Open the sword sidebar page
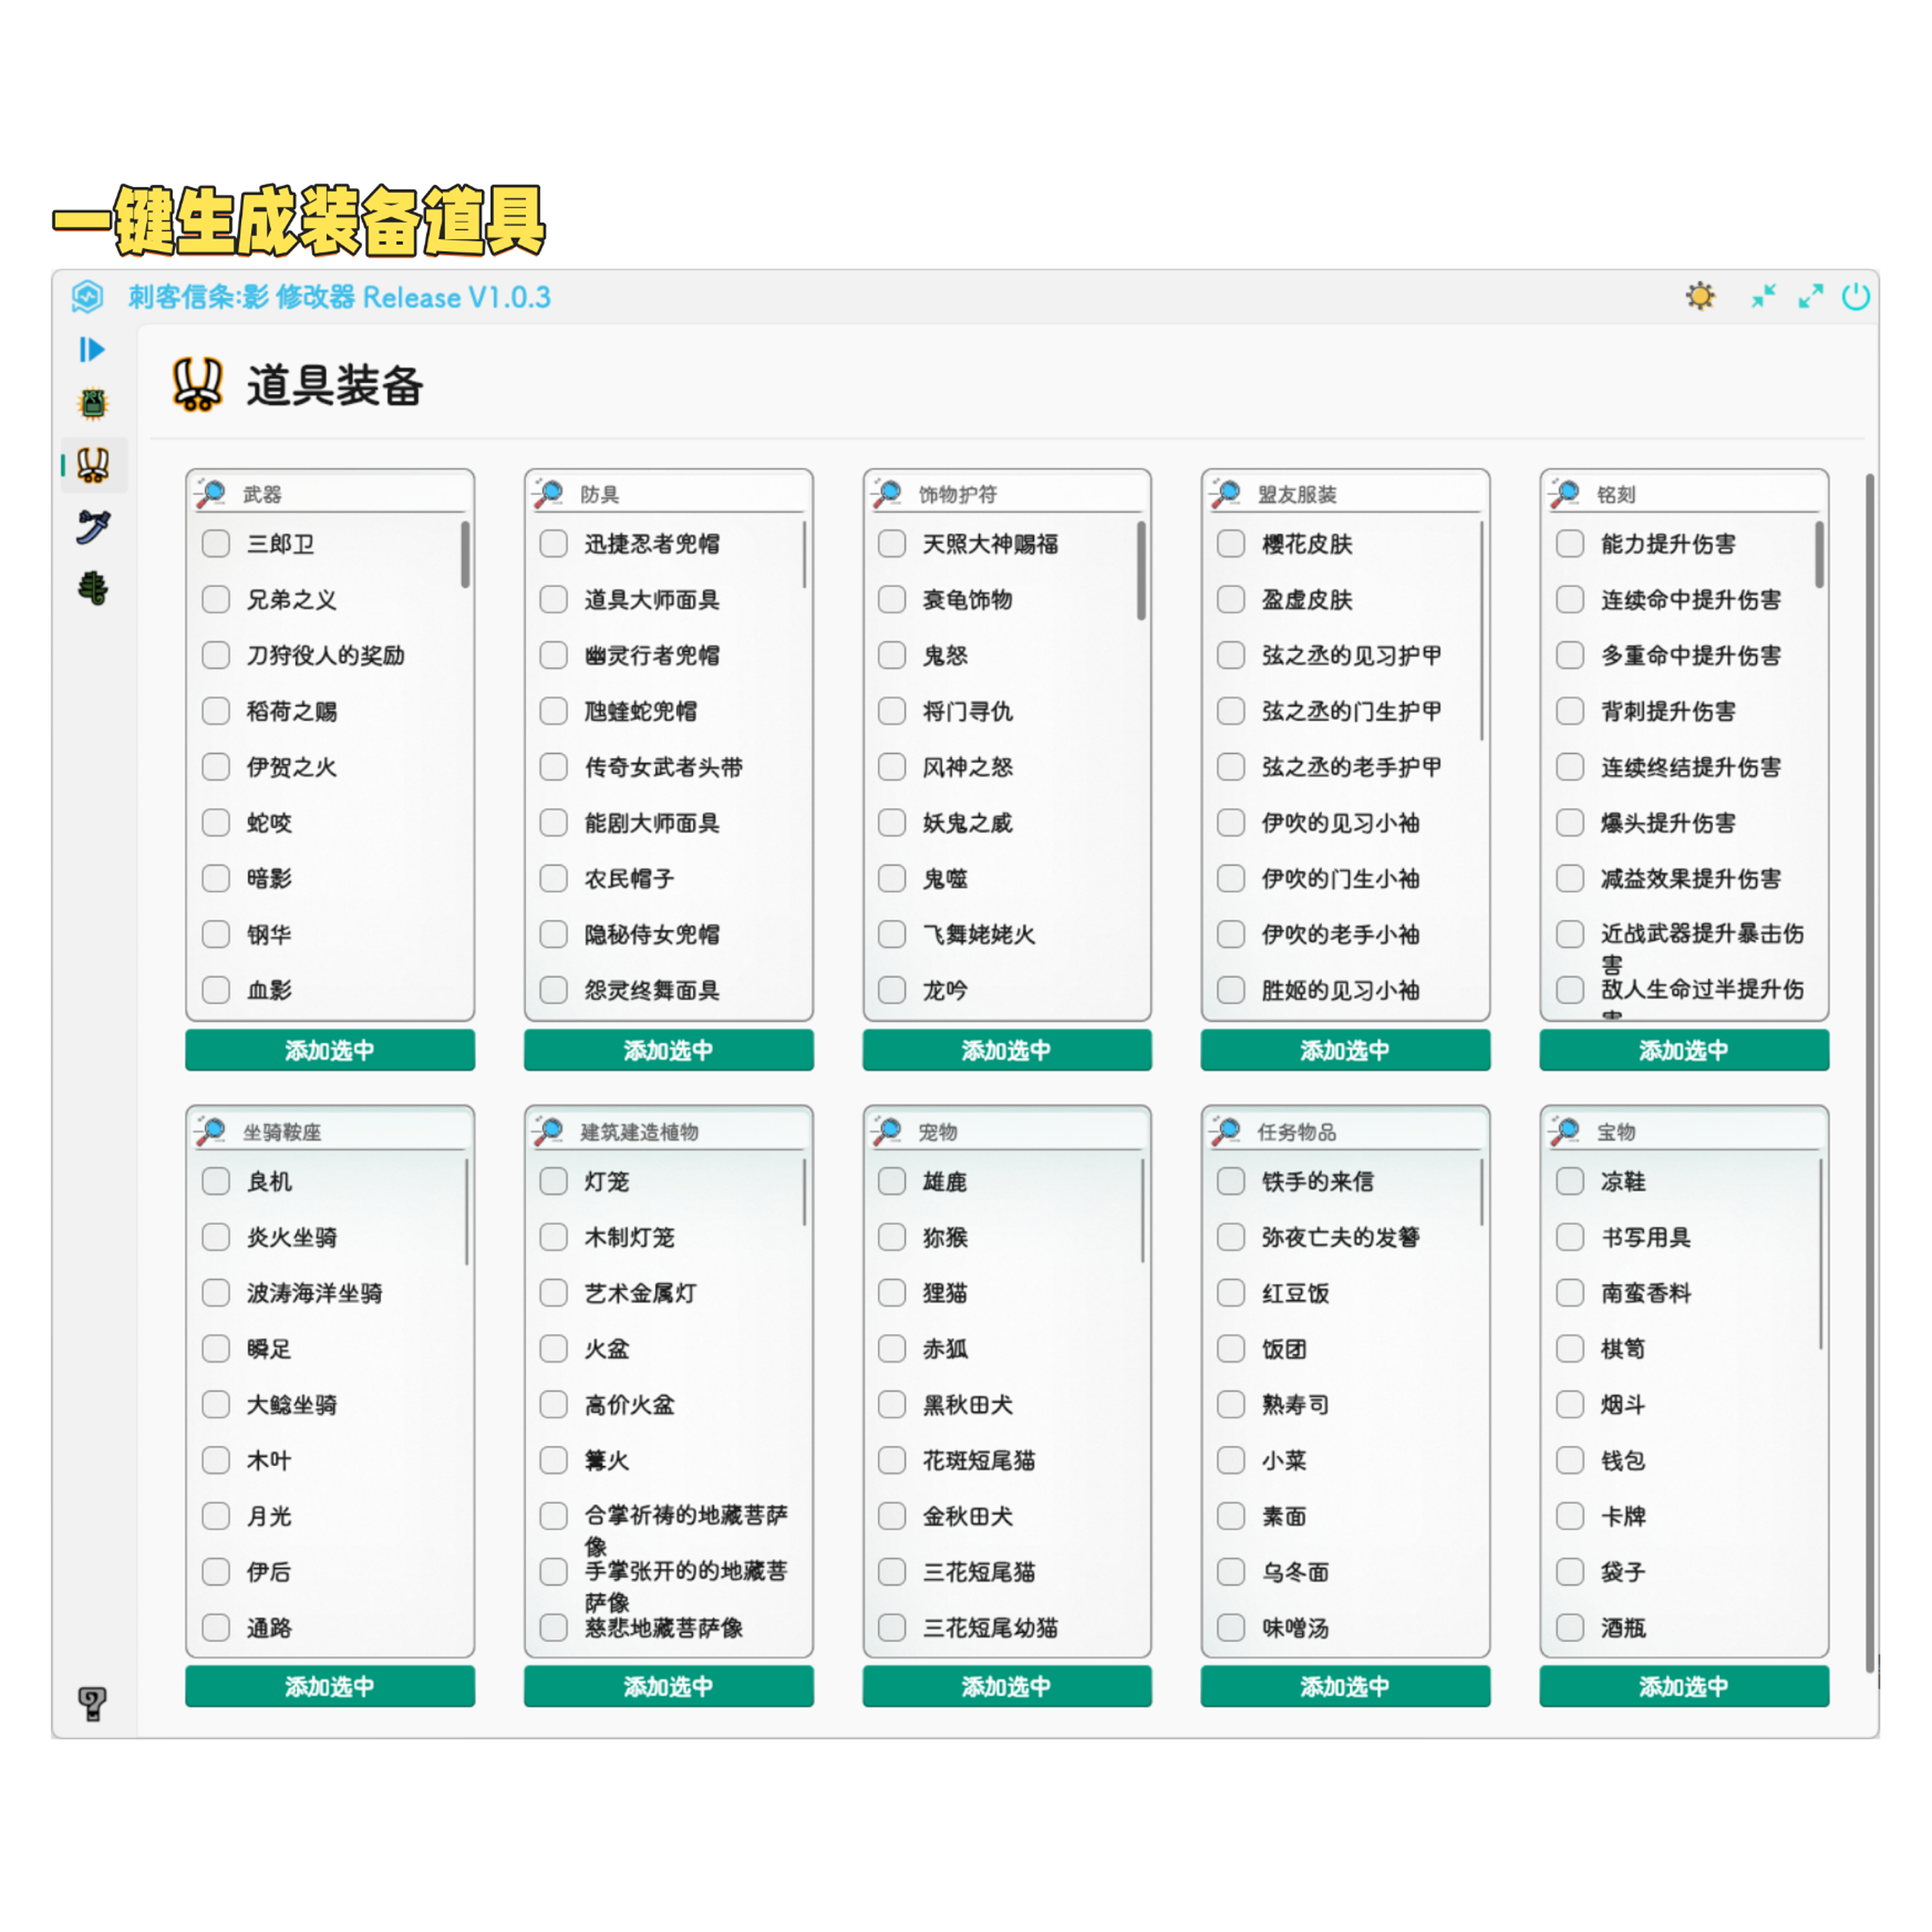This screenshot has height=1932, width=1932. tap(93, 526)
